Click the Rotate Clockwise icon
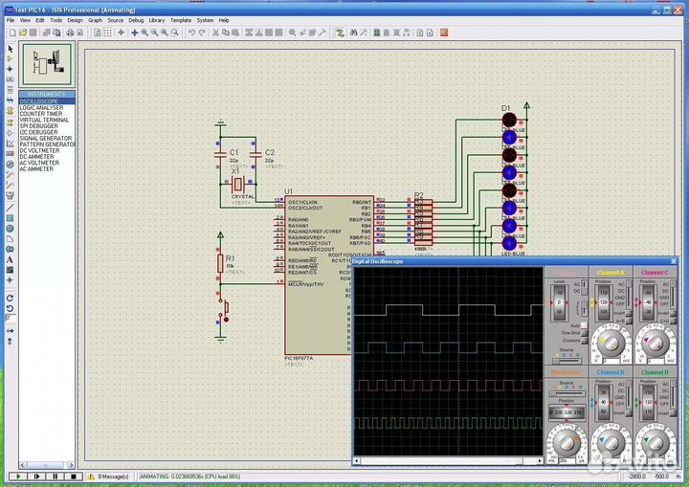Viewport: 689px width, 487px height. tap(11, 298)
